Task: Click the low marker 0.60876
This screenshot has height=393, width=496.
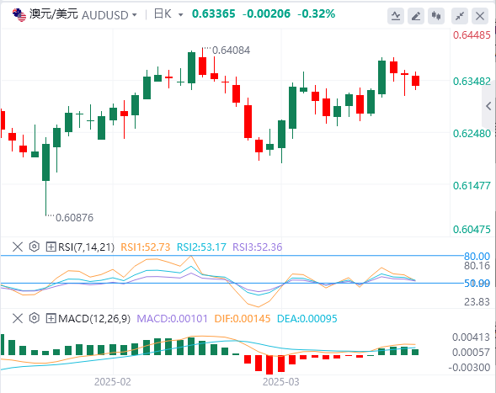Action: (x=74, y=218)
